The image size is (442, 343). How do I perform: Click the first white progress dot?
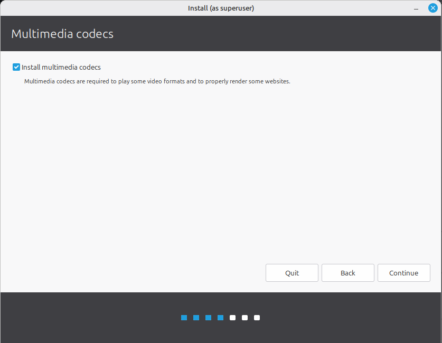click(232, 318)
